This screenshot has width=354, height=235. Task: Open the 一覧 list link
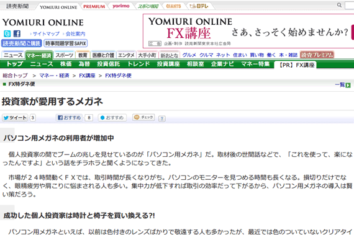pos(340,85)
